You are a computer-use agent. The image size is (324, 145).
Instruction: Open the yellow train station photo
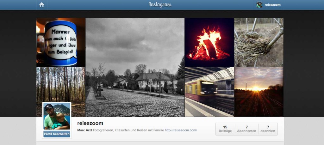pos(209,92)
